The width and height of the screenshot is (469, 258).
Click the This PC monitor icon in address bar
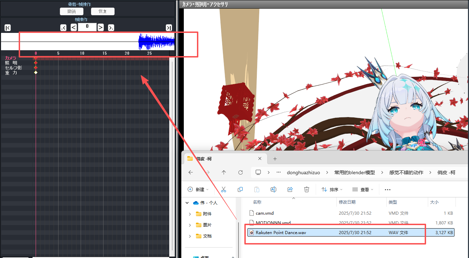coord(258,172)
